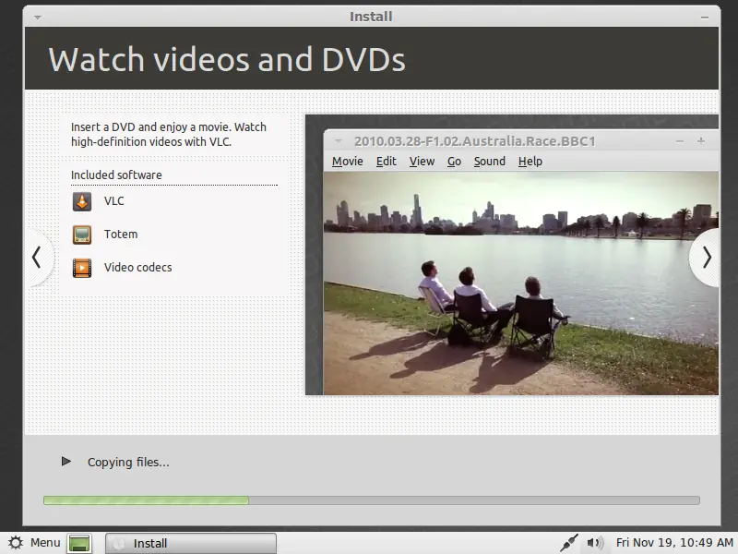Click the clock Fri Nov 19, 10:49 AM
Image resolution: width=738 pixels, height=554 pixels.
[x=674, y=543]
